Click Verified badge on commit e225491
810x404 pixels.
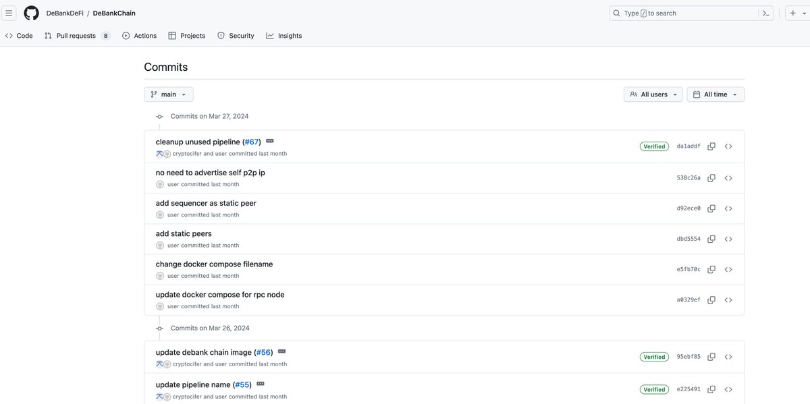[654, 389]
